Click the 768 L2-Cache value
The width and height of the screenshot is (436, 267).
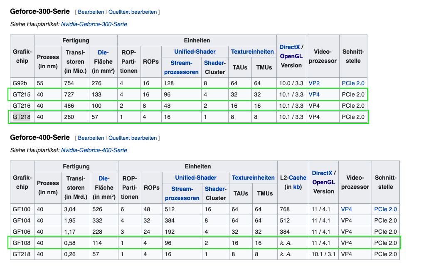click(x=285, y=209)
